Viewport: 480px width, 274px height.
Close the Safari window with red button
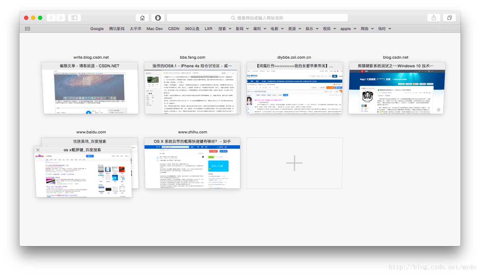(x=26, y=18)
